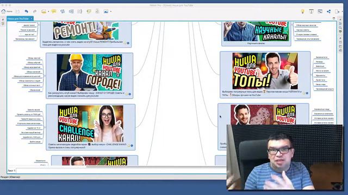This screenshot has height=195, width=348.
Task: Add a label to the topic
Action: [89, 11]
